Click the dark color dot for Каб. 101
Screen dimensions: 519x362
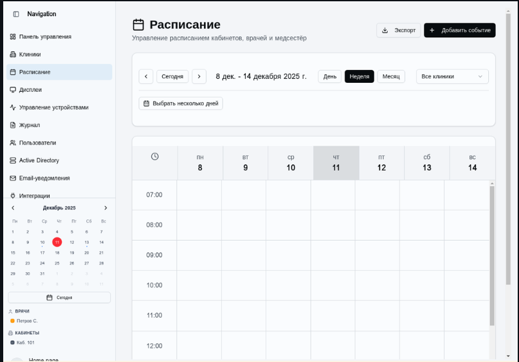tap(12, 343)
